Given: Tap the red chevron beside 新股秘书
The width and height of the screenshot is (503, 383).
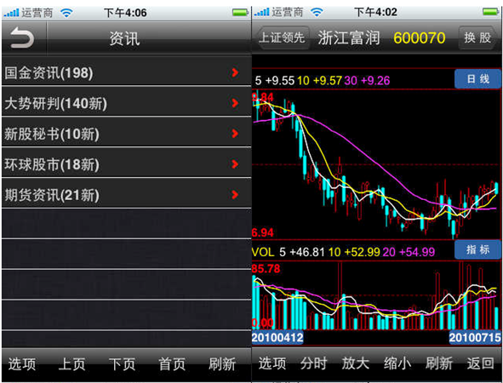Looking at the screenshot, I should (x=235, y=134).
